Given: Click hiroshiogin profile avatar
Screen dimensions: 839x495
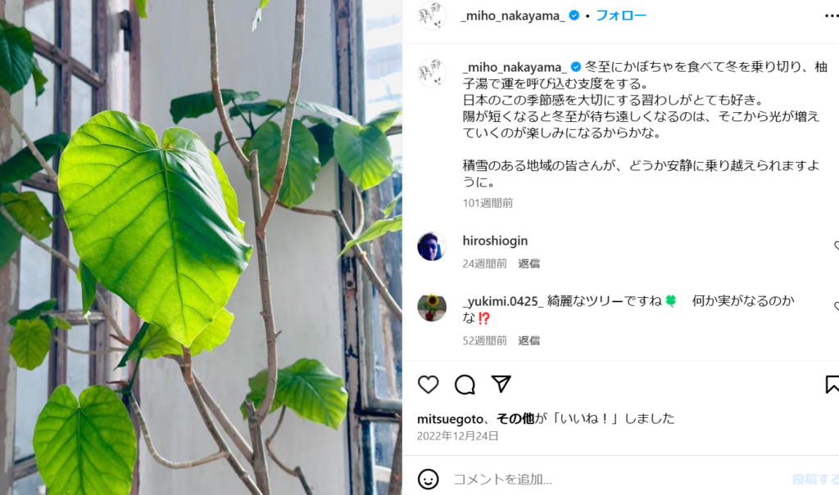Looking at the screenshot, I should tap(431, 246).
